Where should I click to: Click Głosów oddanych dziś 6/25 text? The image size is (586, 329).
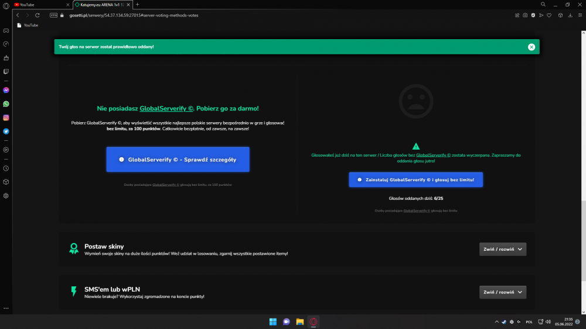(x=415, y=199)
